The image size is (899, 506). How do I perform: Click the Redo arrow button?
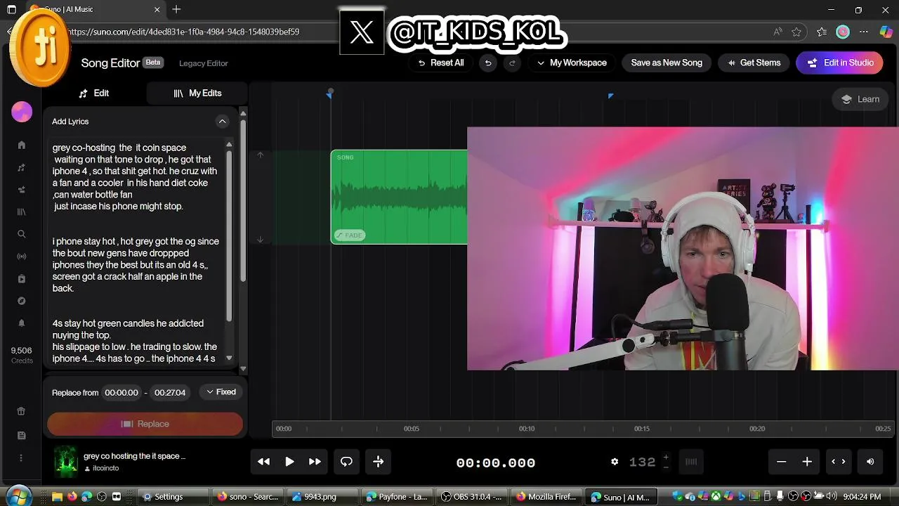[512, 63]
